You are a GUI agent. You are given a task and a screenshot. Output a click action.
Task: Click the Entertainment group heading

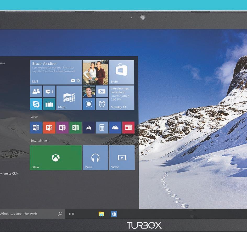click(x=40, y=141)
